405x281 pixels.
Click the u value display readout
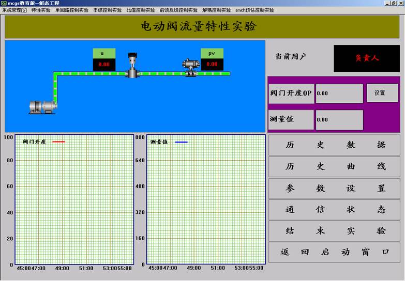pos(104,65)
